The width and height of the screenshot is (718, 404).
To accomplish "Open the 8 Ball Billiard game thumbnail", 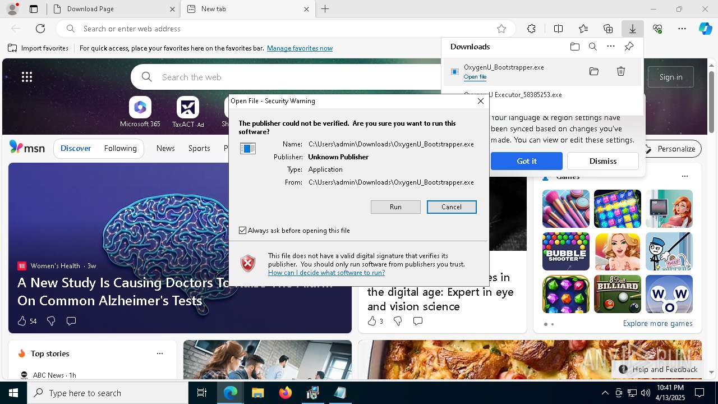I will point(617,294).
